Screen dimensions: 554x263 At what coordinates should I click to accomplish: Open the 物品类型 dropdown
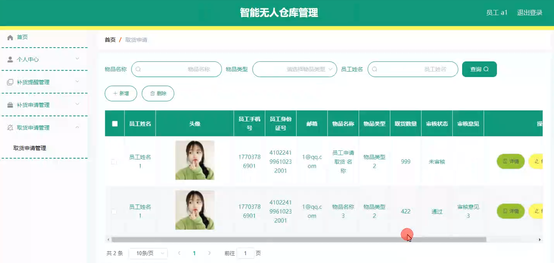tap(294, 69)
